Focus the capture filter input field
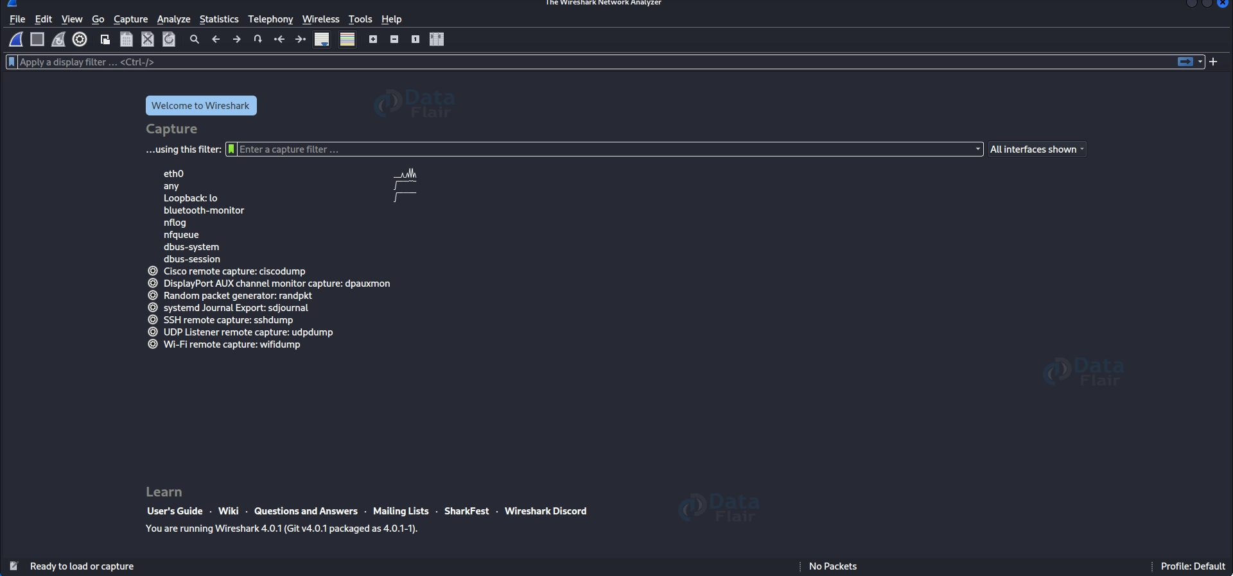The width and height of the screenshot is (1233, 576). pyautogui.click(x=606, y=149)
